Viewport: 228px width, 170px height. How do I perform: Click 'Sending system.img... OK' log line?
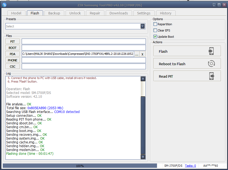click(25, 138)
